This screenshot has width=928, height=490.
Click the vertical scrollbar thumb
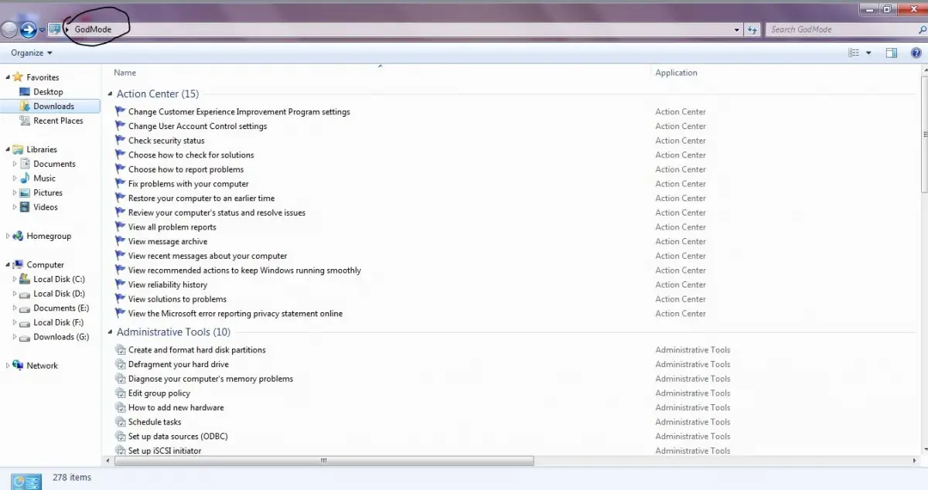point(924,135)
